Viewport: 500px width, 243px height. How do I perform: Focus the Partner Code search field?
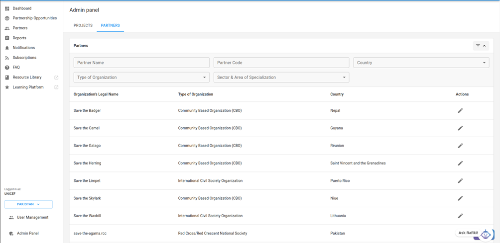pyautogui.click(x=281, y=63)
